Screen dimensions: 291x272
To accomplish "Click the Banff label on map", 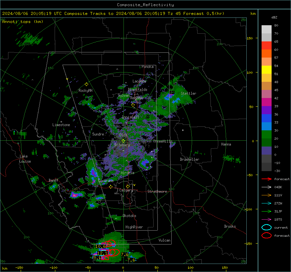I will point(53,180).
